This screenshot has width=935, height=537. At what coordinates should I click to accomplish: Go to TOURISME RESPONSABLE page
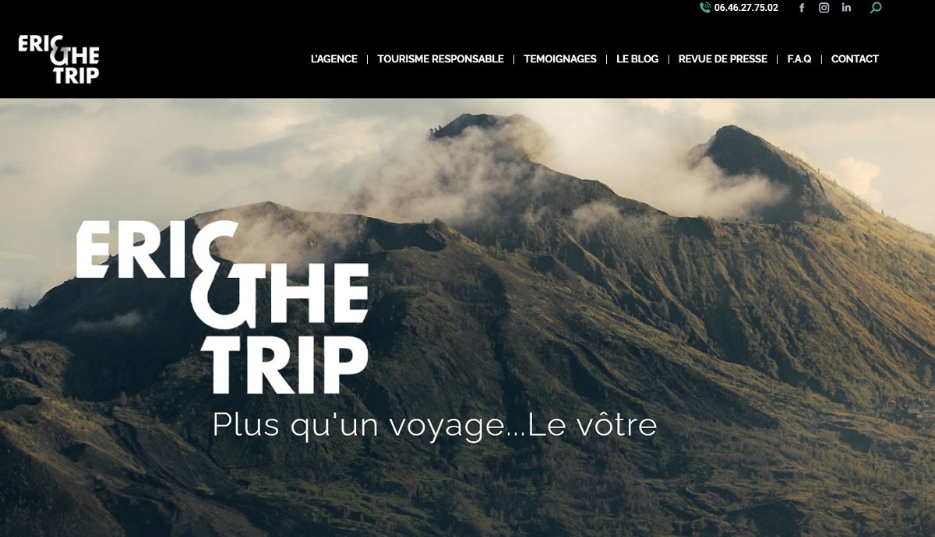pos(440,59)
